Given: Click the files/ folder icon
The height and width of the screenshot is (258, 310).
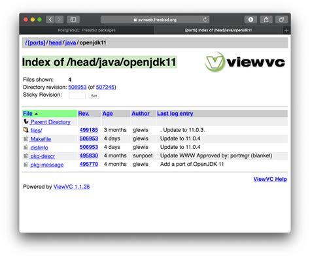Looking at the screenshot, I should coord(26,130).
